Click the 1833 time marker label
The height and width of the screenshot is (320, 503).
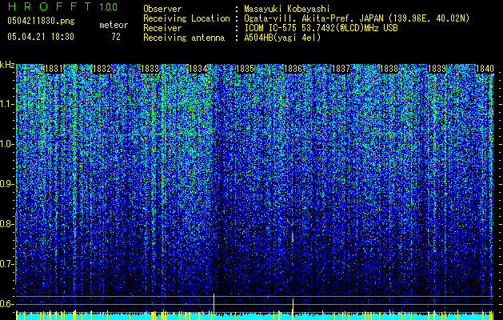pos(150,69)
